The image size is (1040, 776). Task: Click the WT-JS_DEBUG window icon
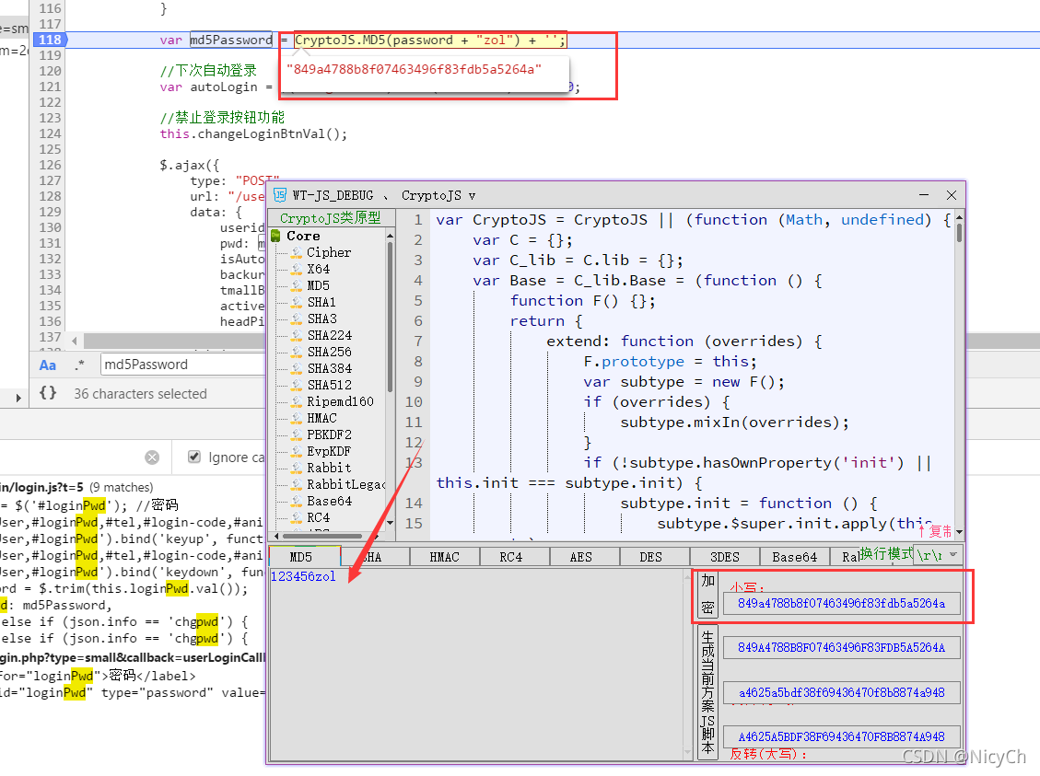click(x=280, y=195)
